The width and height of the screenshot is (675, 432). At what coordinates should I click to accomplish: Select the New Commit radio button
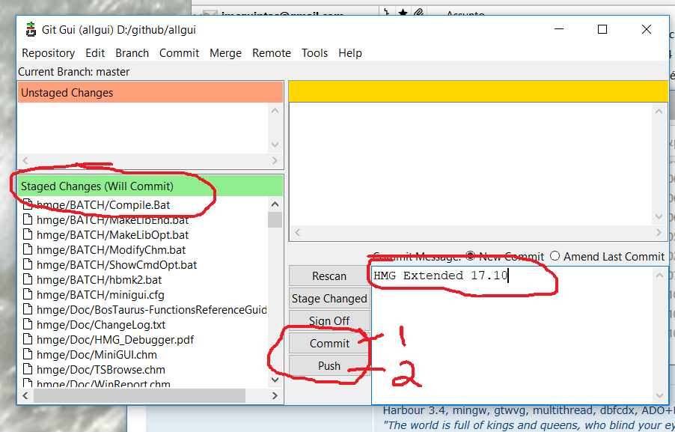pyautogui.click(x=471, y=256)
